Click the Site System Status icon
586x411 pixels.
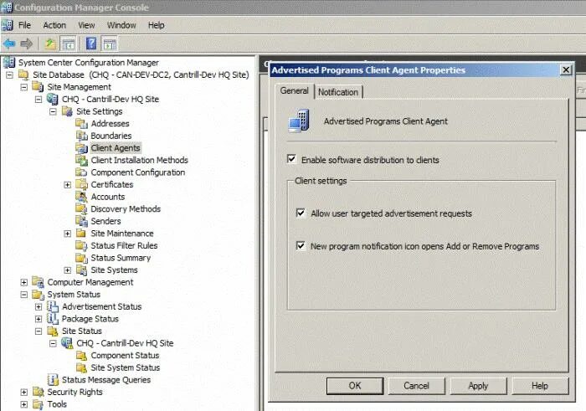coord(81,367)
